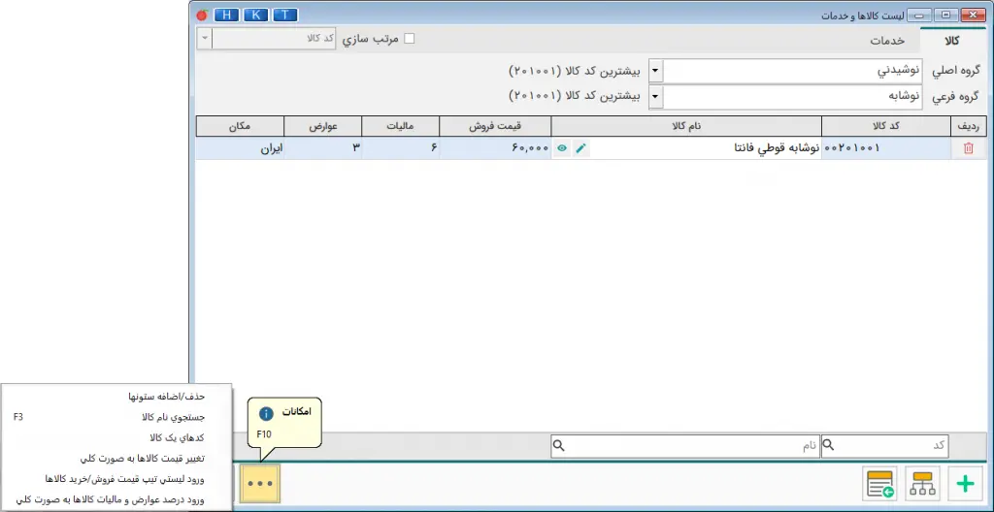This screenshot has height=512, width=994.
Task: Click the K button in title bar
Action: pyautogui.click(x=255, y=15)
